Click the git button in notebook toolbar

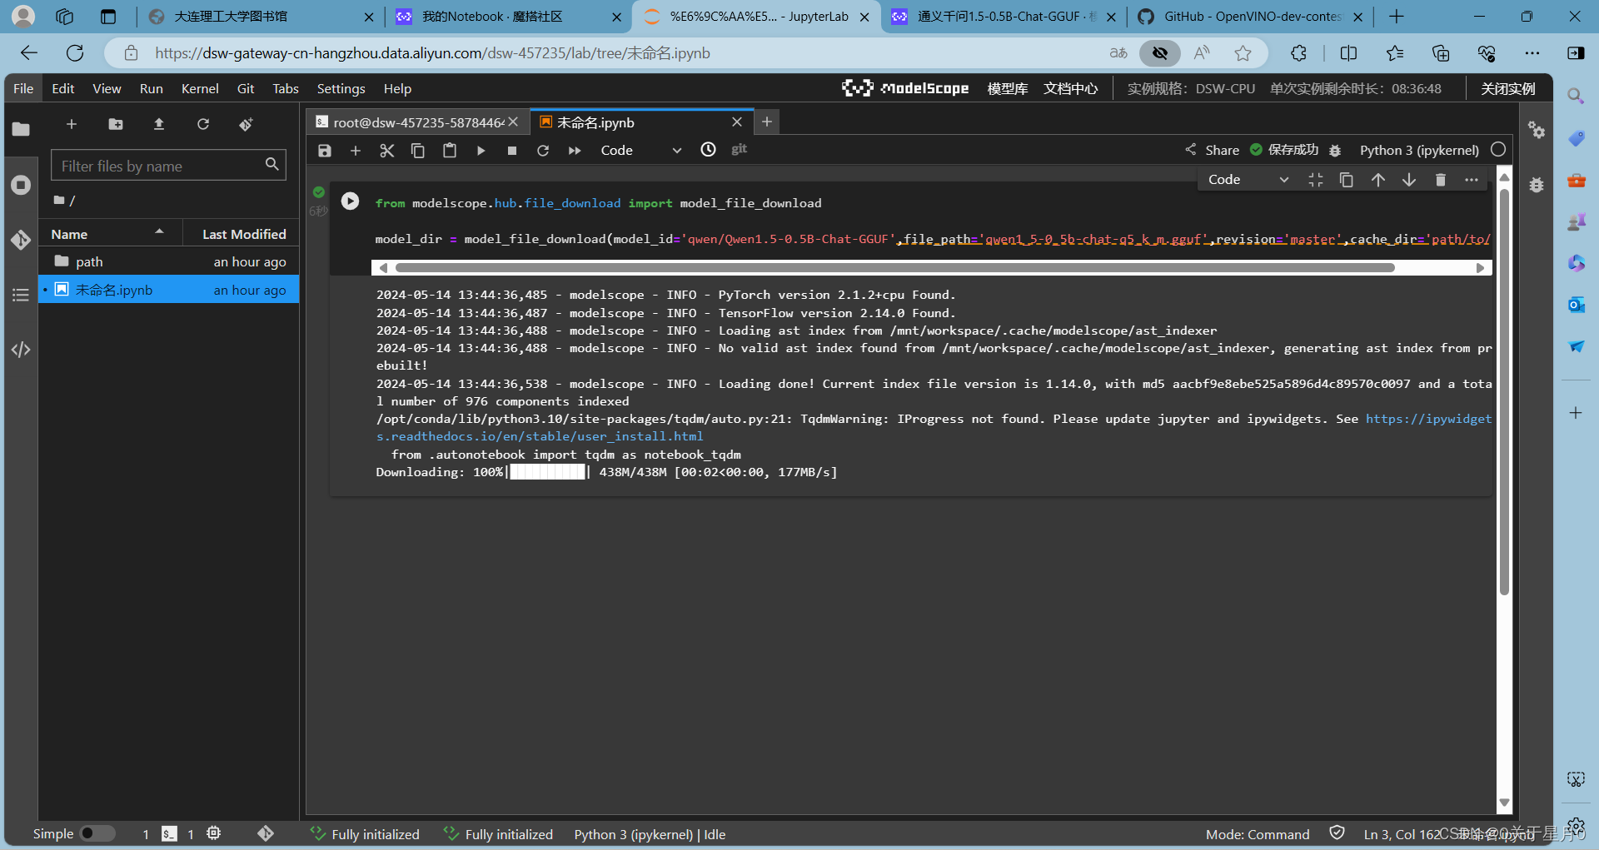[x=740, y=149]
